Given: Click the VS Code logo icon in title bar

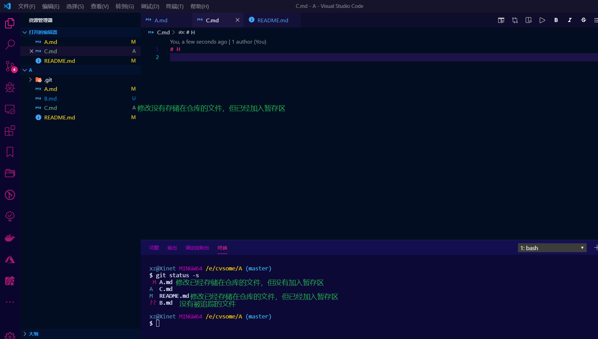Looking at the screenshot, I should (7, 6).
